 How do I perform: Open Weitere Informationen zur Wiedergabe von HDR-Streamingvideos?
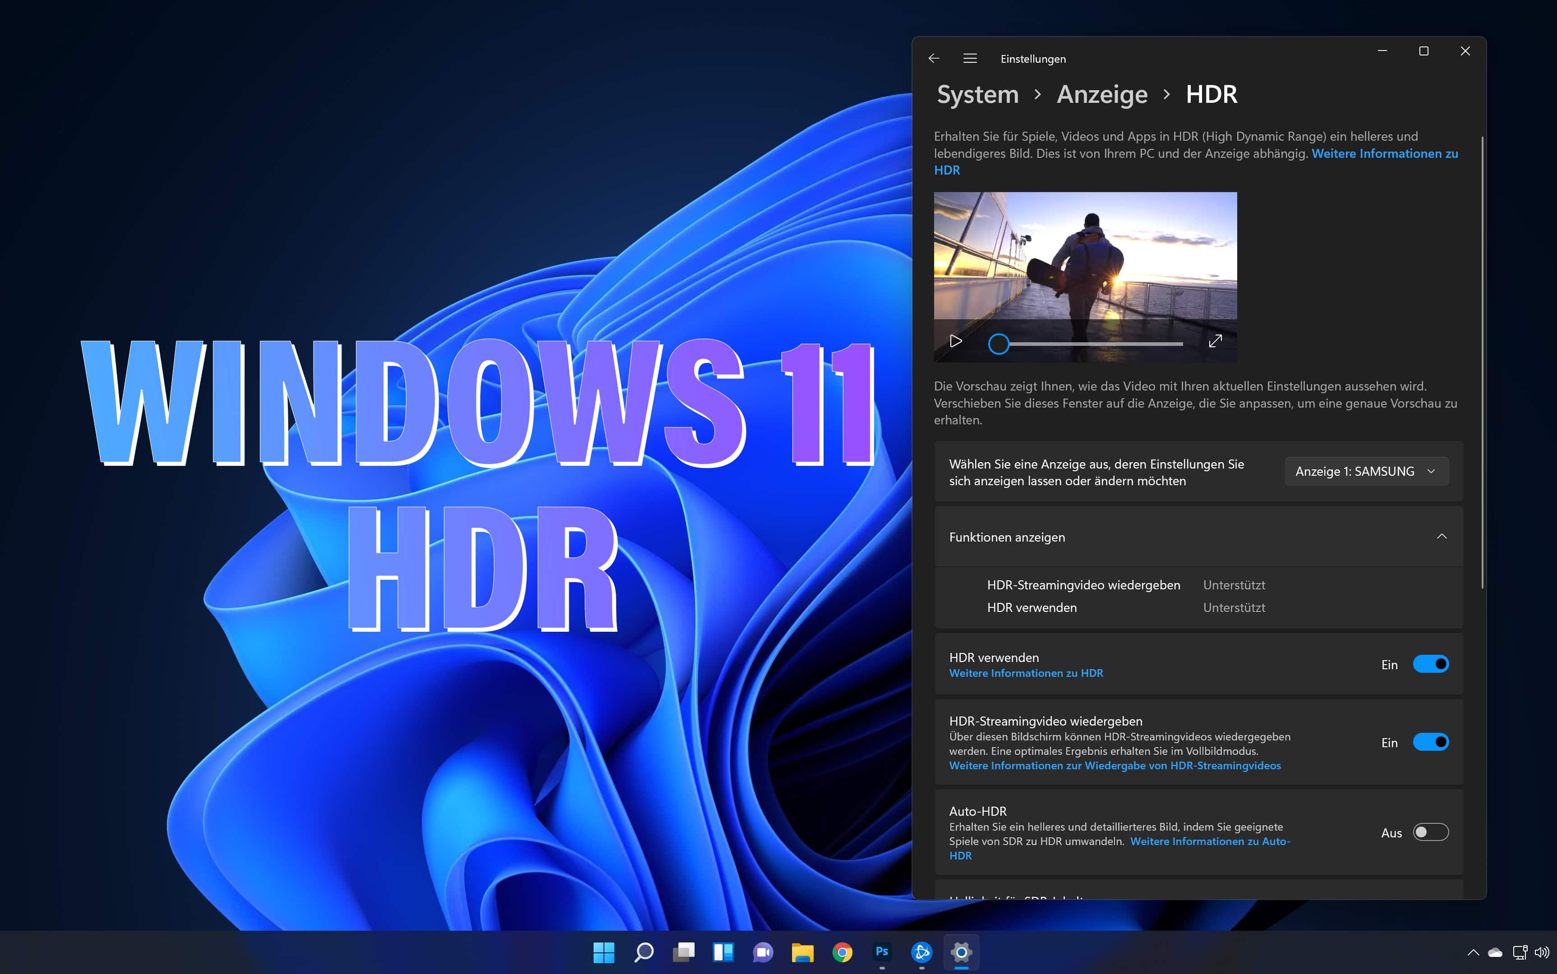(1115, 766)
